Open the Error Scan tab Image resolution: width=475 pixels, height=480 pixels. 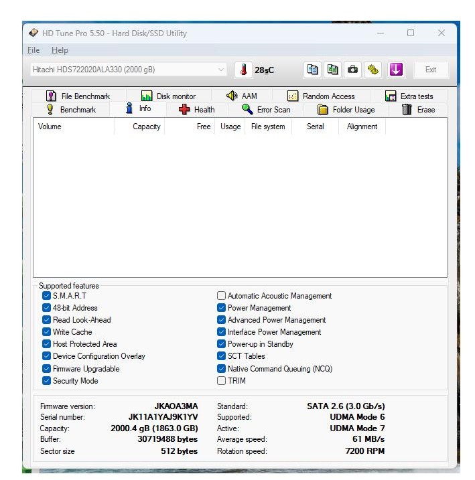pyautogui.click(x=266, y=110)
